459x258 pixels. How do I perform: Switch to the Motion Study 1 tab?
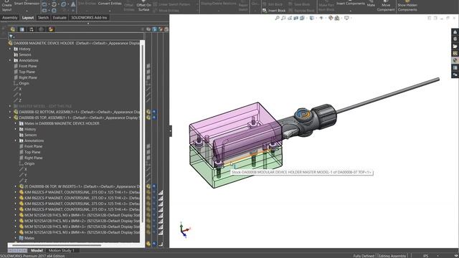(x=61, y=250)
